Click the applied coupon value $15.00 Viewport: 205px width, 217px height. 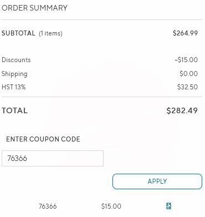[x=111, y=206]
